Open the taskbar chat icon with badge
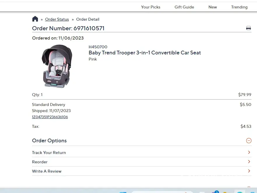Image resolution: width=257 pixels, height=193 pixels. coord(215,192)
